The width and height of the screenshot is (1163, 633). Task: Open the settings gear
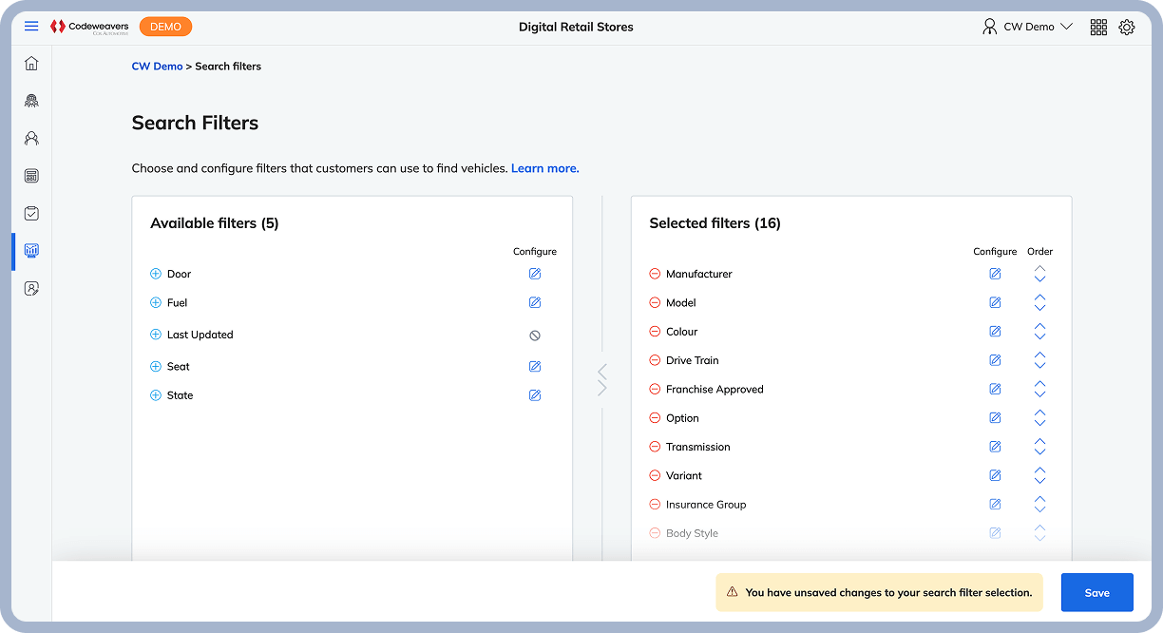point(1127,27)
